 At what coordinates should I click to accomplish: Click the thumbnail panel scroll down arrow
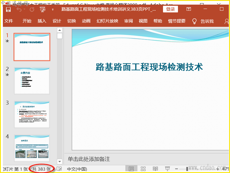point(60,161)
